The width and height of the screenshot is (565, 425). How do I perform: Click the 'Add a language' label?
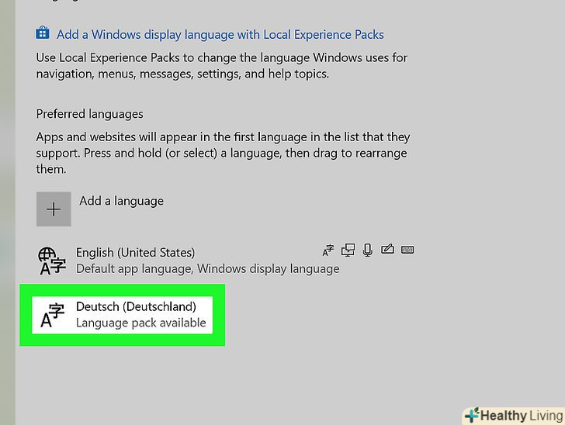click(x=121, y=201)
